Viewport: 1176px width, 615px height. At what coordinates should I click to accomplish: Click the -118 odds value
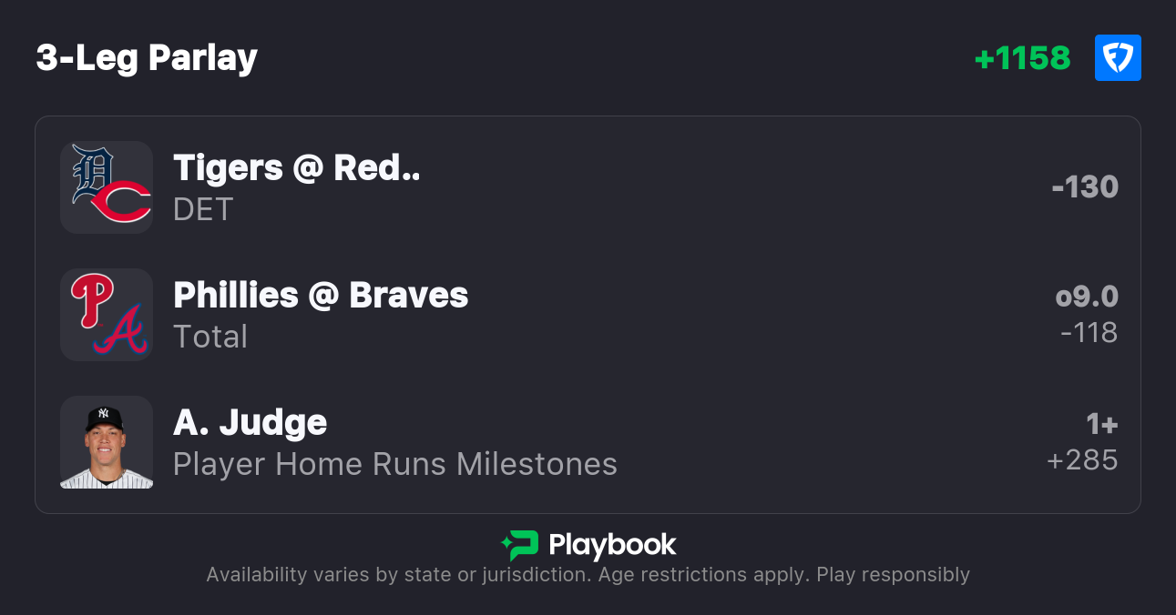pyautogui.click(x=1089, y=333)
